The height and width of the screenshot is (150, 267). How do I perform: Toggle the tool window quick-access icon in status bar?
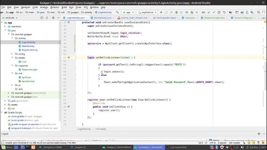[3, 143]
